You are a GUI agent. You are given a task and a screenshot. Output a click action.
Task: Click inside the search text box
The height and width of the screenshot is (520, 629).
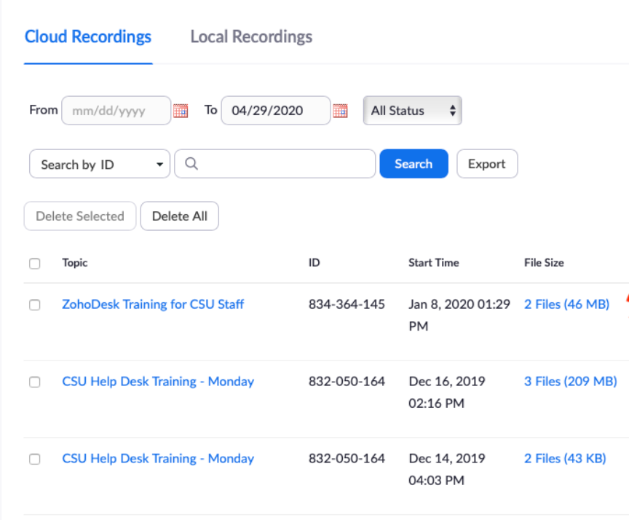[x=277, y=163]
